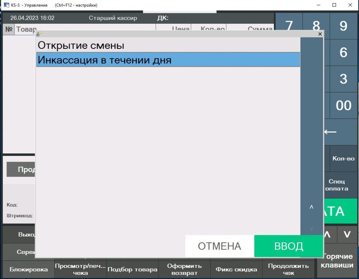Click the green ОПЛАТА payment button
359x279 pixels.
pyautogui.click(x=341, y=211)
